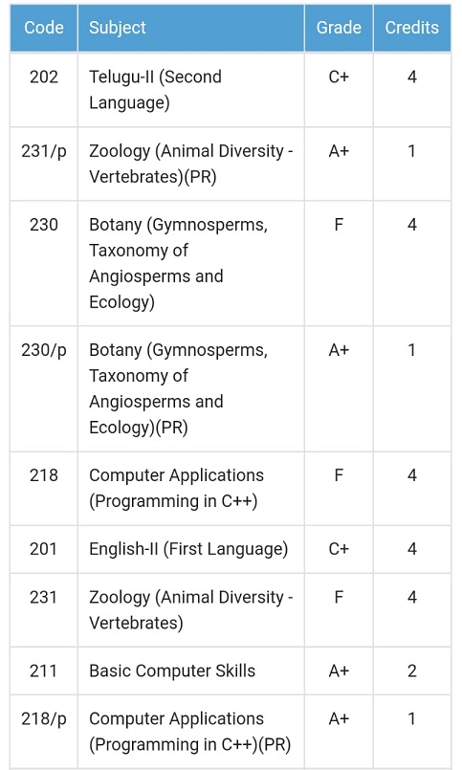462x770 pixels.
Task: Click credits value 2 for Basic Computer Skills
Action: [412, 671]
